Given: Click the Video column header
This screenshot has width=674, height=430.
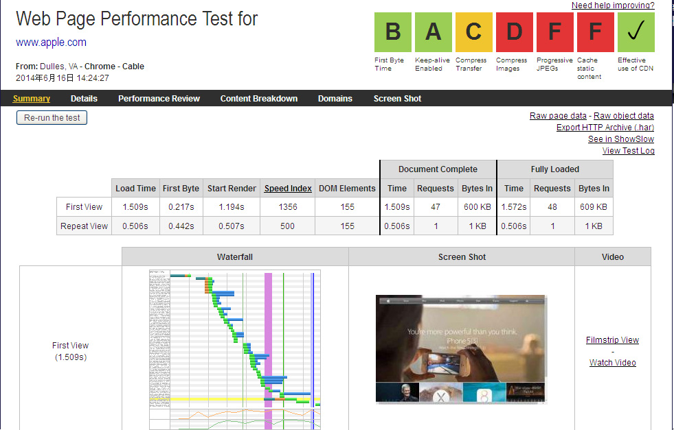Looking at the screenshot, I should pos(613,256).
